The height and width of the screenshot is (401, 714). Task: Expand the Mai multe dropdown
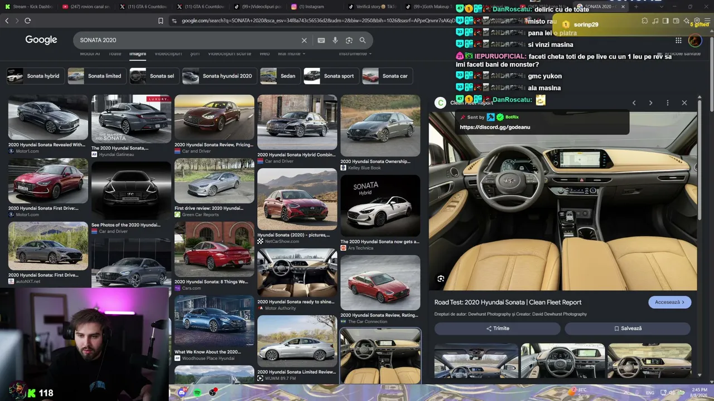[292, 53]
